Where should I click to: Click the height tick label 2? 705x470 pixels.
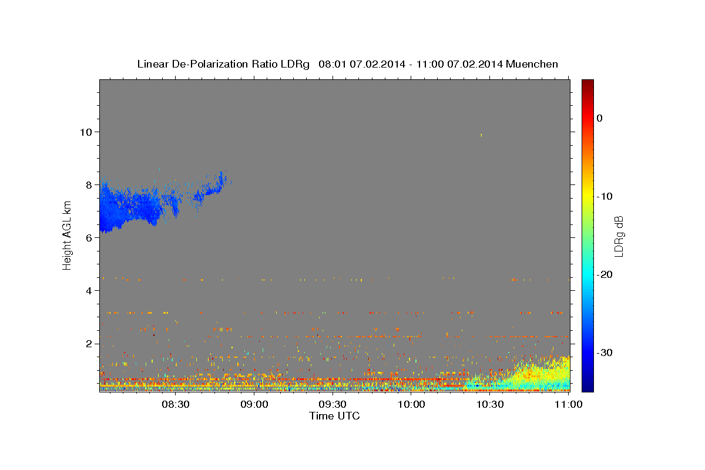[x=89, y=344]
